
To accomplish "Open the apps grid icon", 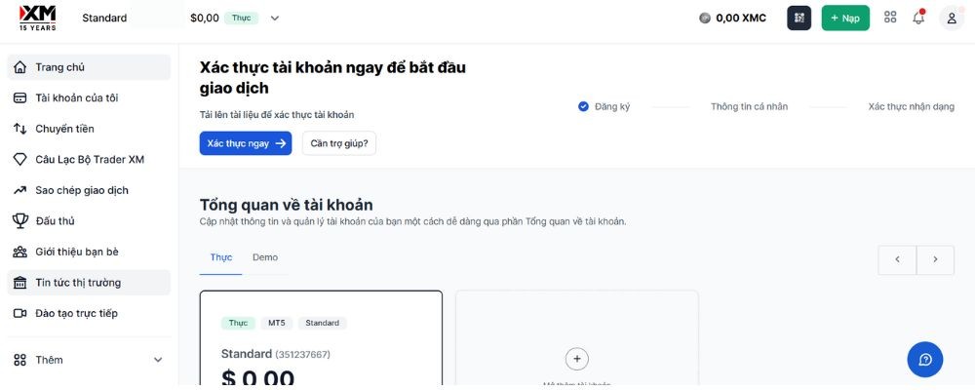I will pyautogui.click(x=890, y=18).
